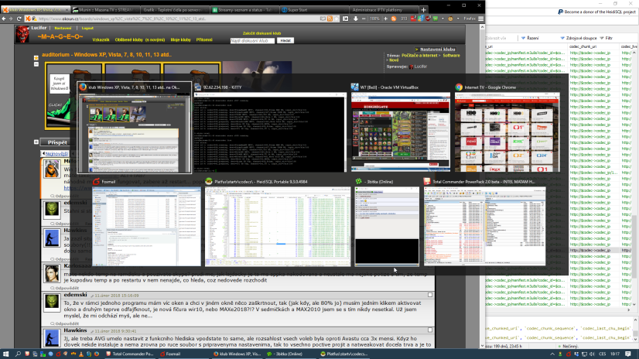This screenshot has height=359, width=639.
Task: Open Nastavení klubu link
Action: 438,50
